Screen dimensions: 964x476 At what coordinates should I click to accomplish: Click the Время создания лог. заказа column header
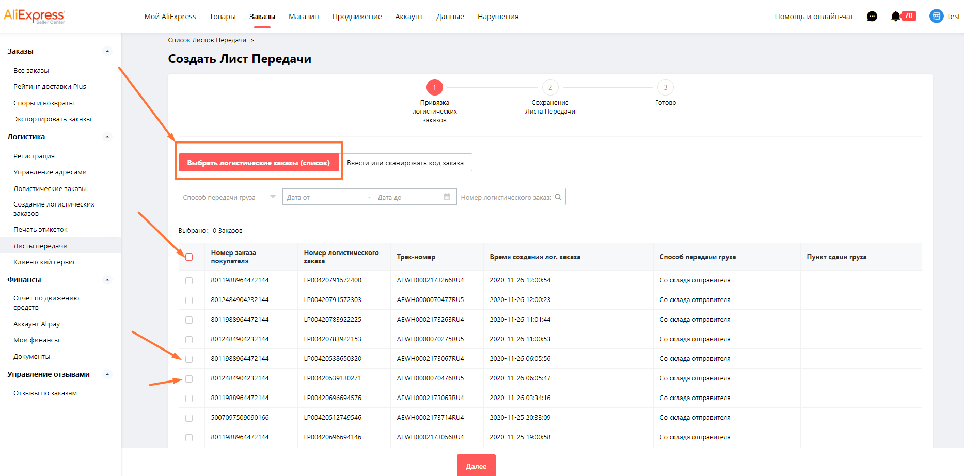[x=535, y=257]
